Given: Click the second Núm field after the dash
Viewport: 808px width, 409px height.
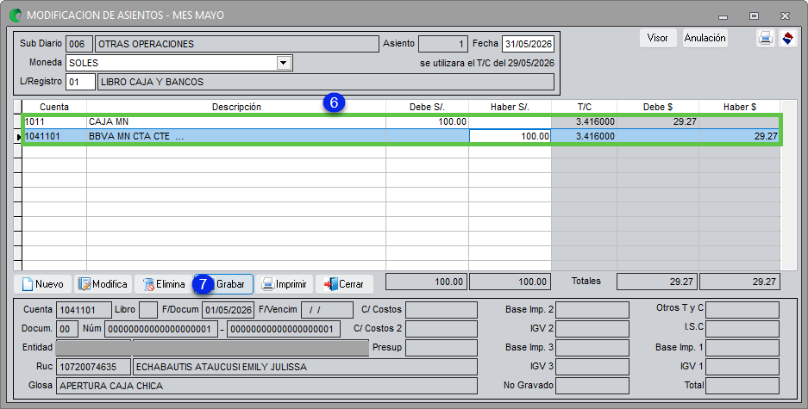Looking at the screenshot, I should (x=284, y=329).
